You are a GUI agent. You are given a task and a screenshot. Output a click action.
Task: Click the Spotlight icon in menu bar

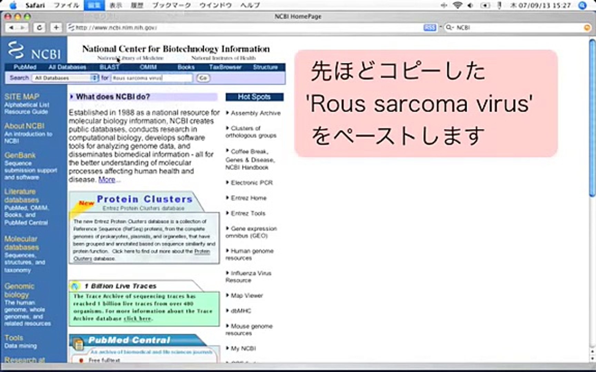pyautogui.click(x=583, y=5)
